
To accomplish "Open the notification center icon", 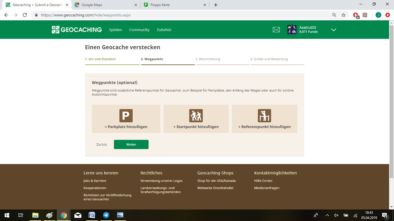I will click(385, 215).
